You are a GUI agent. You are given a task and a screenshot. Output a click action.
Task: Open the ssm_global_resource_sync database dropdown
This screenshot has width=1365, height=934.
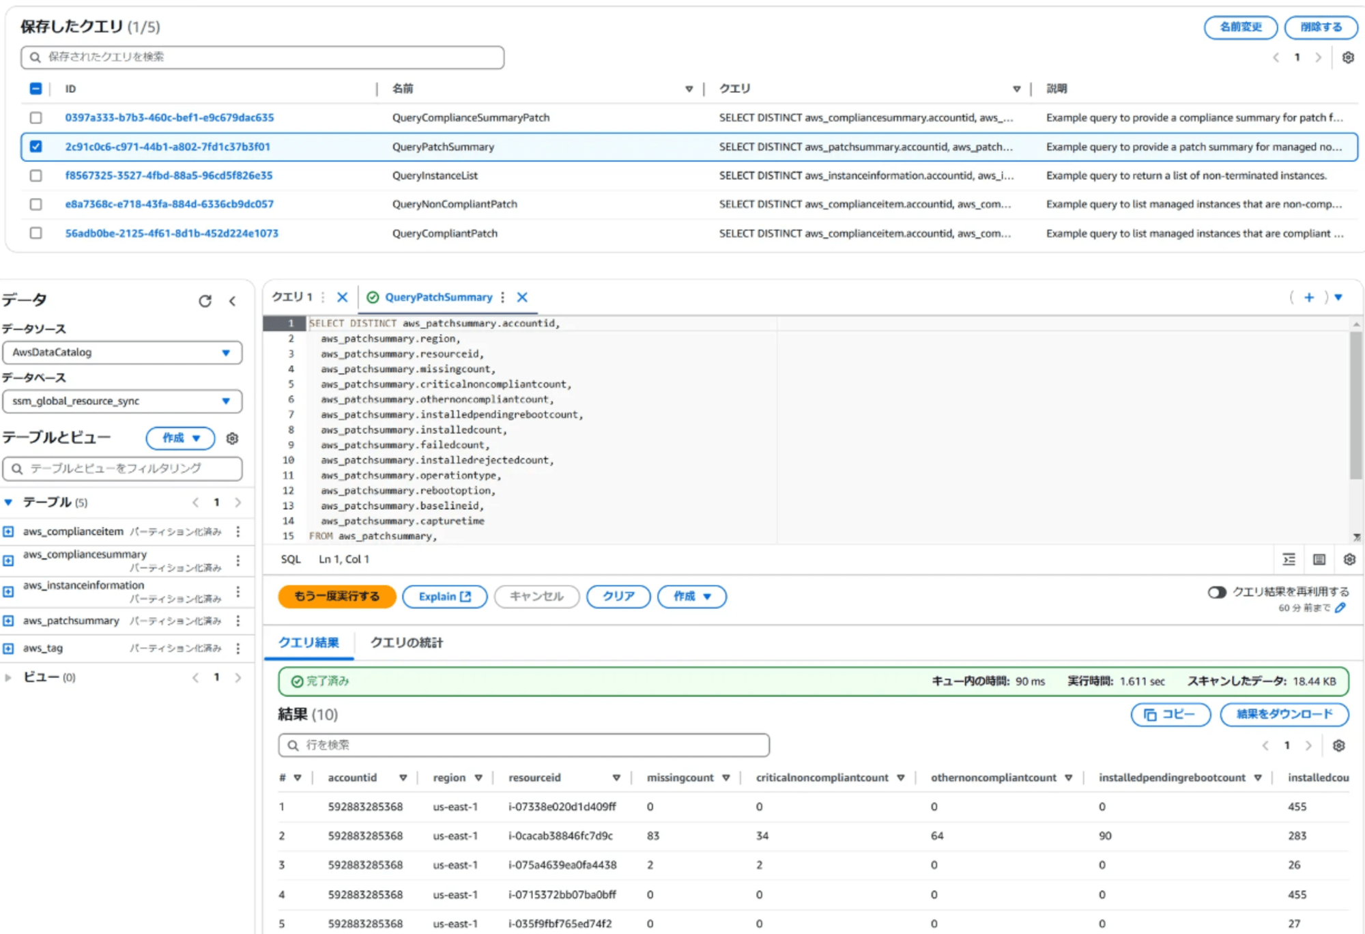point(122,401)
